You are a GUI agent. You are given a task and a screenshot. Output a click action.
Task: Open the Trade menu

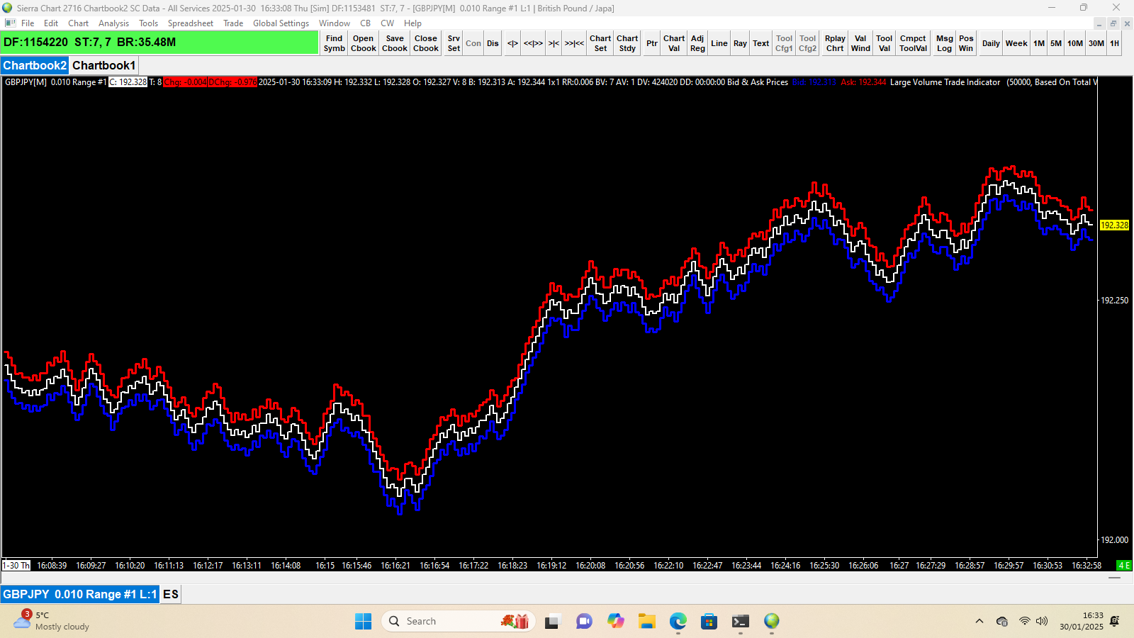coord(233,23)
